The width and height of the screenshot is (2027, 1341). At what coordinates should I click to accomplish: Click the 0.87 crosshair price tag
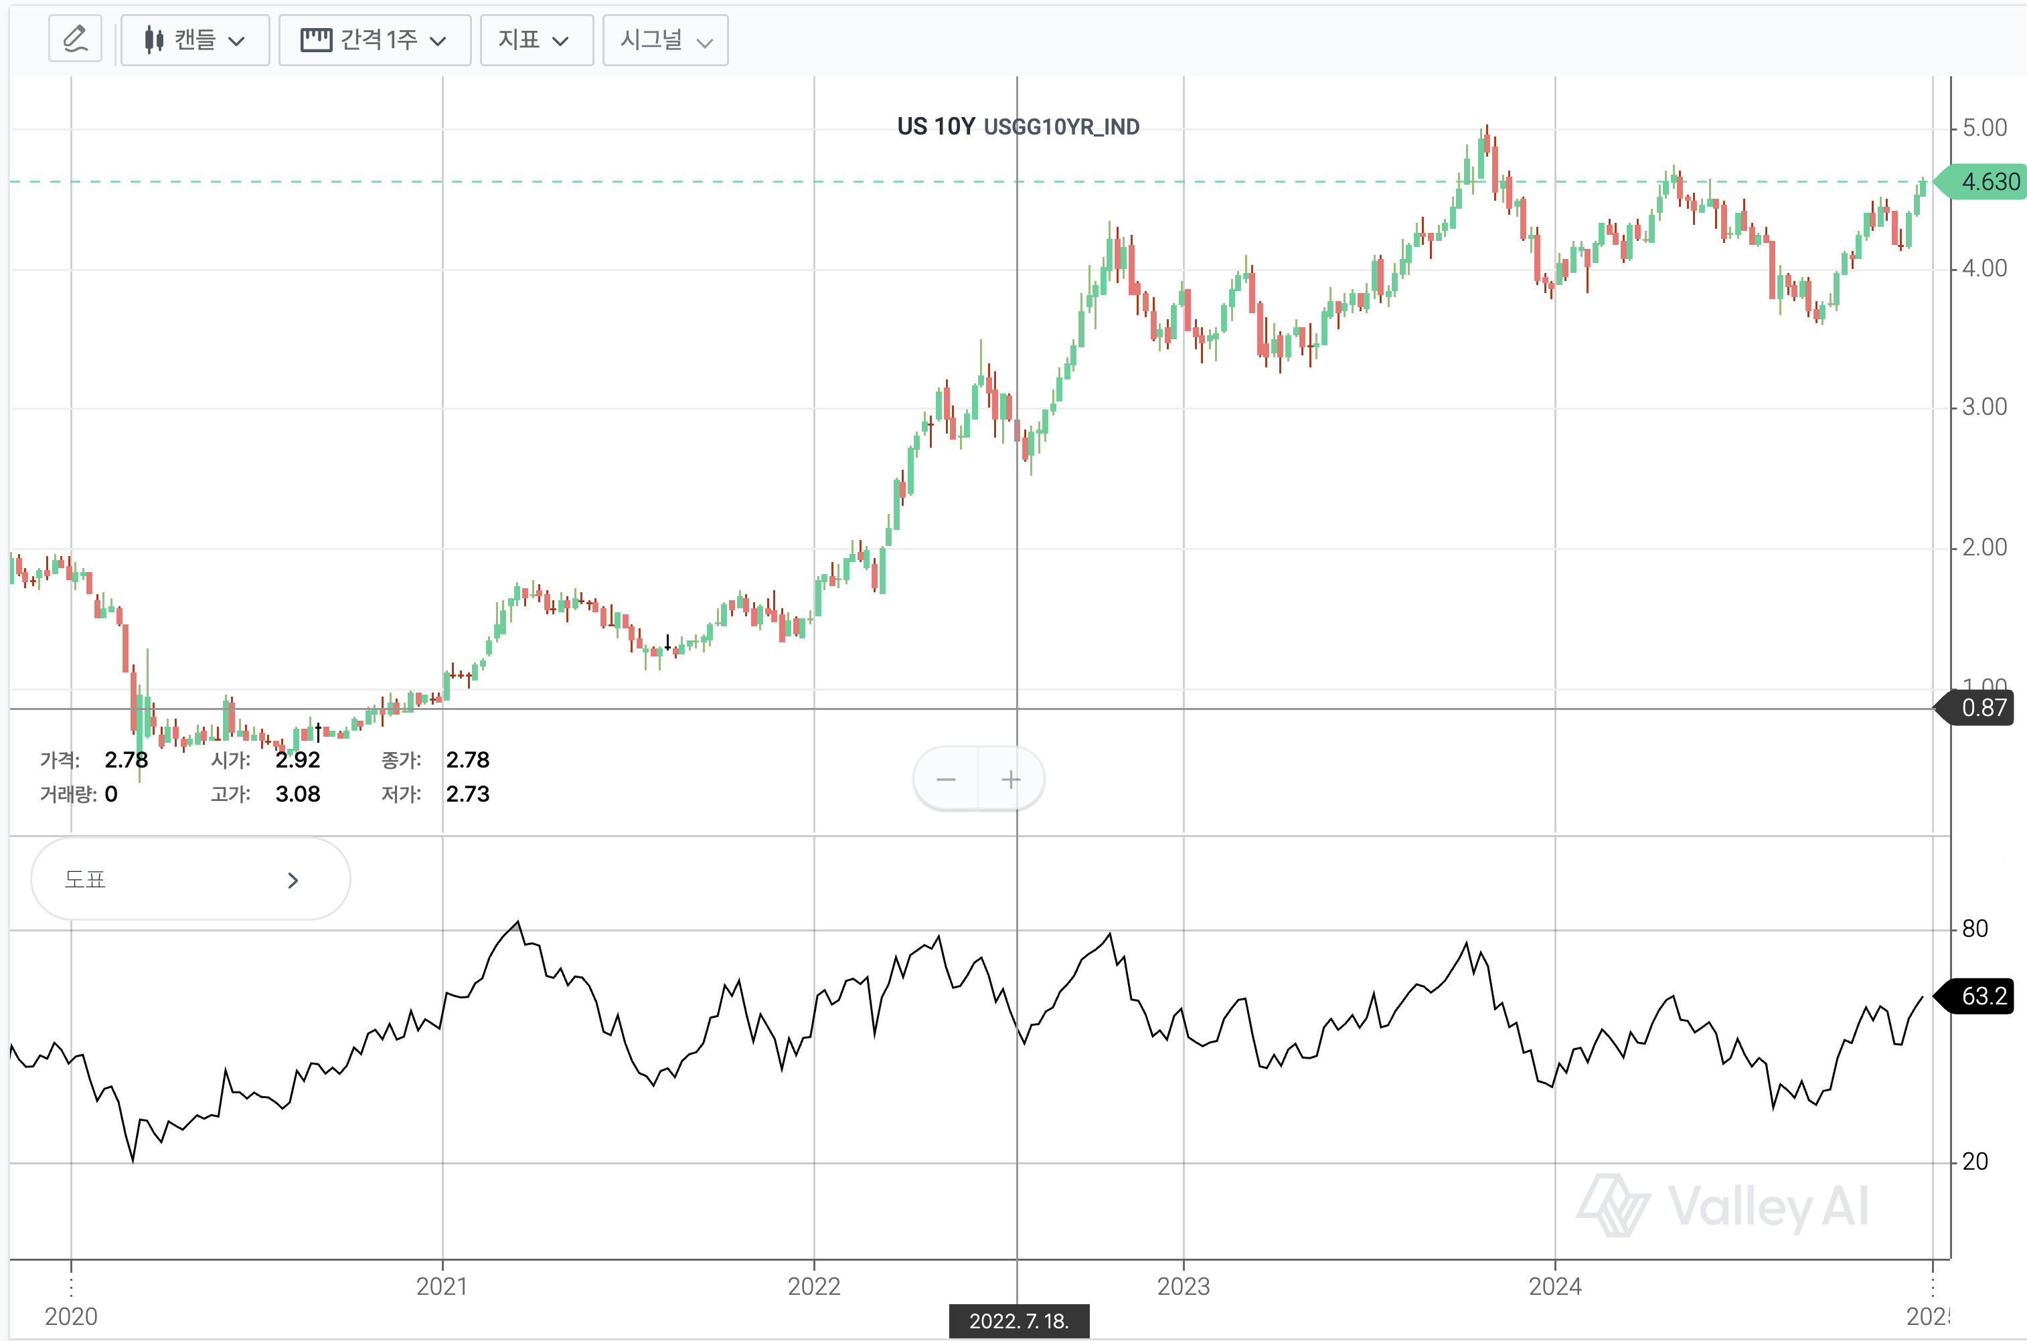pyautogui.click(x=1981, y=708)
